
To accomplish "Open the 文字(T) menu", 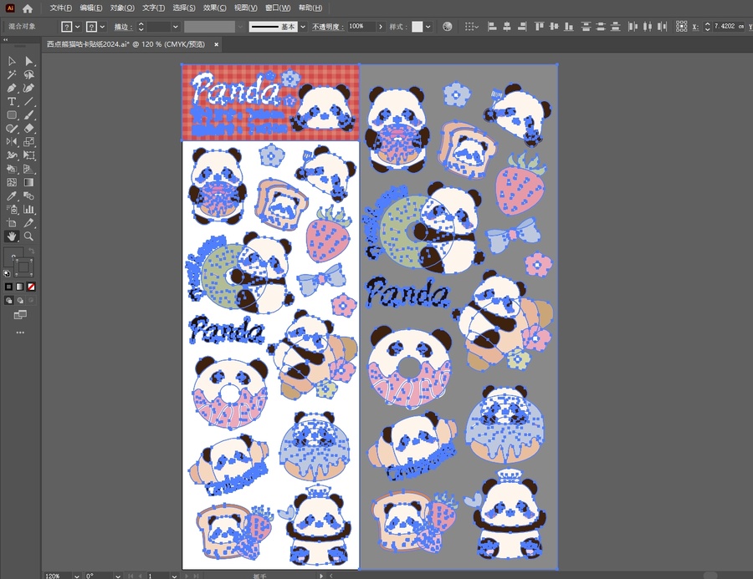I will coord(153,8).
